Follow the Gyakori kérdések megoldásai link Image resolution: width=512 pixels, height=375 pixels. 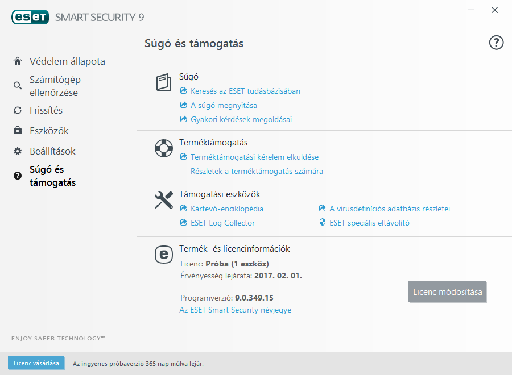tap(241, 119)
